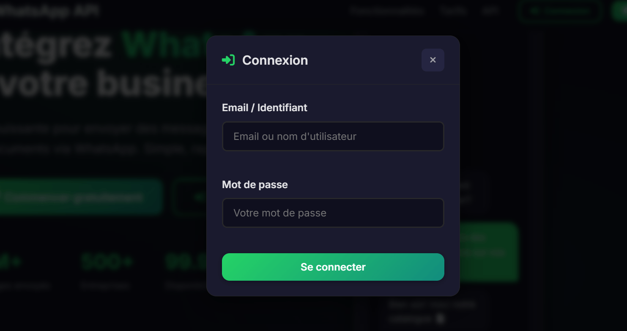Open the blurred Tarifs navigation link
The image size is (627, 331).
point(452,11)
